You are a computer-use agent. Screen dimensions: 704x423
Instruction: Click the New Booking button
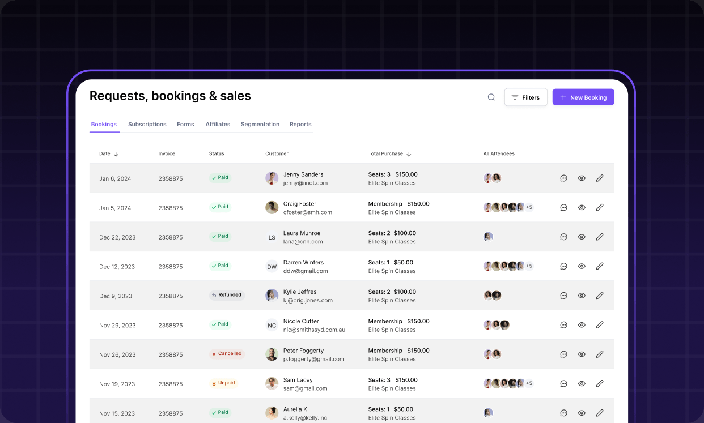[583, 97]
